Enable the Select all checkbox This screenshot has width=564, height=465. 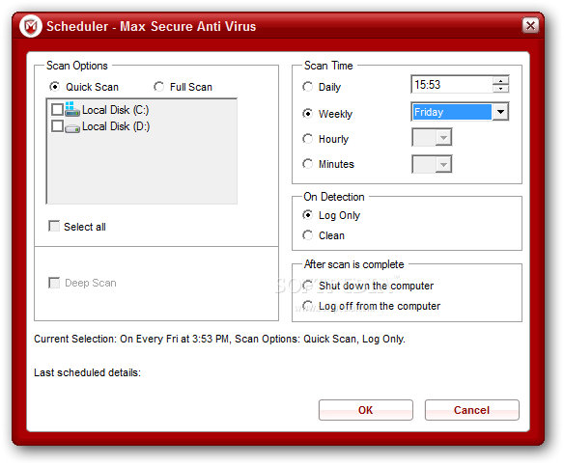pyautogui.click(x=54, y=226)
